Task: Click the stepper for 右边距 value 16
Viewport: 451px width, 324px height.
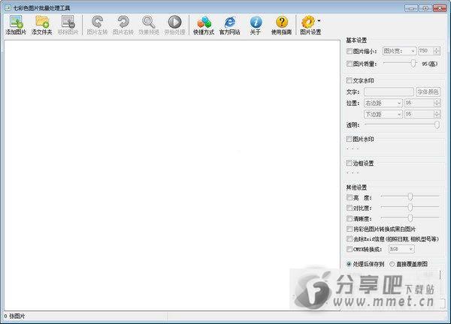Action: coord(437,103)
